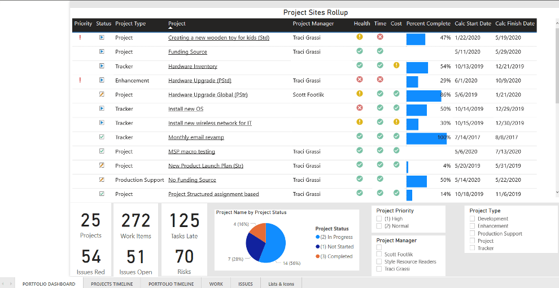Click the scroll-down arrow of the table scrollbar
Image resolution: width=559 pixels, height=288 pixels.
pyautogui.click(x=557, y=193)
